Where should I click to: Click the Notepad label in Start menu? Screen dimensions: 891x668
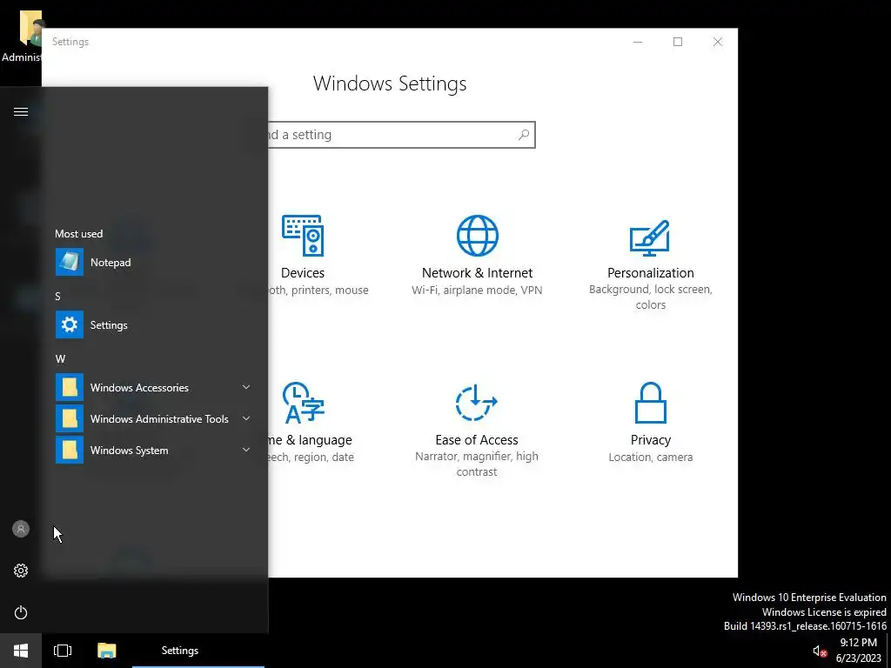[111, 263]
